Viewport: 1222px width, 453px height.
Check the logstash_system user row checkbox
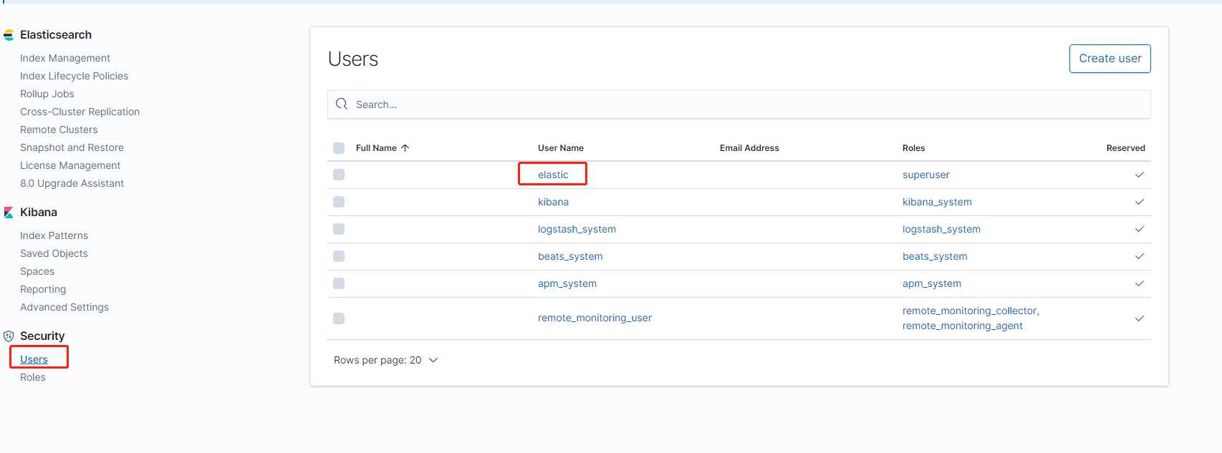[x=339, y=229]
